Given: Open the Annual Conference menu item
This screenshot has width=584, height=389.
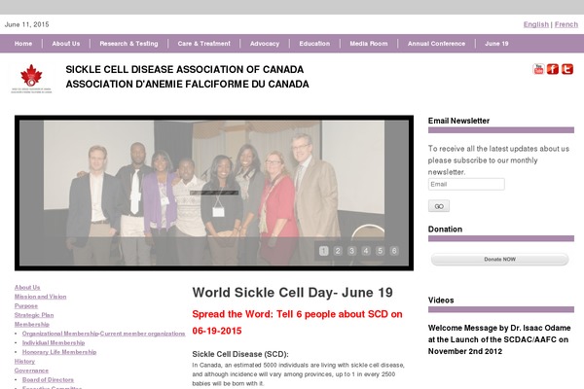Looking at the screenshot, I should (x=436, y=44).
